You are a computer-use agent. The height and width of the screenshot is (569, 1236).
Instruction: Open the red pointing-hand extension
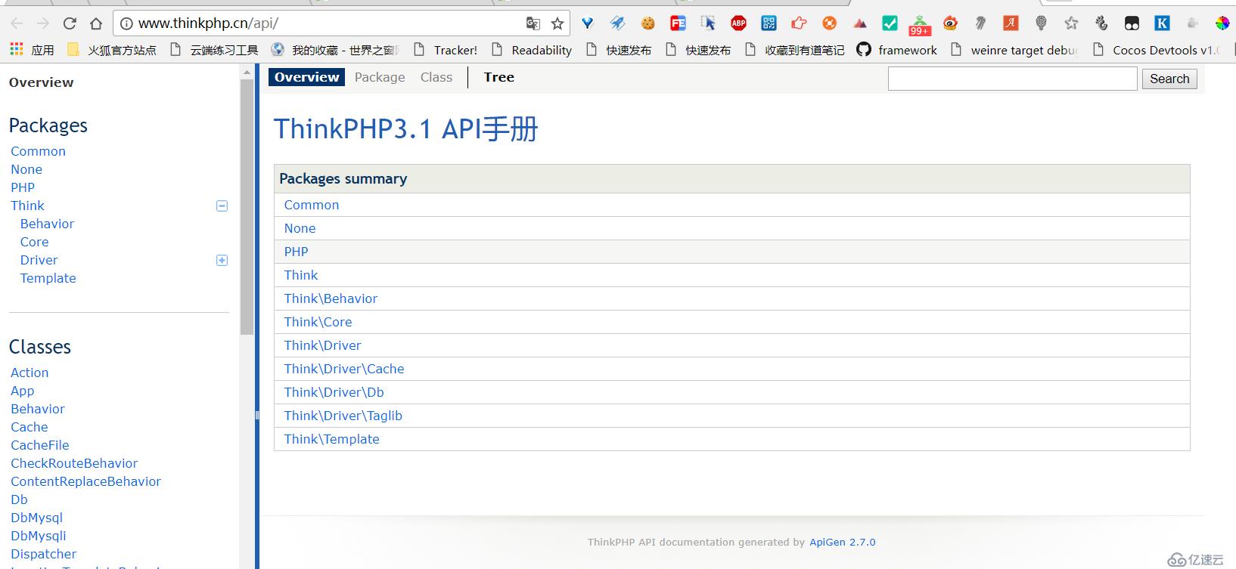click(x=800, y=23)
